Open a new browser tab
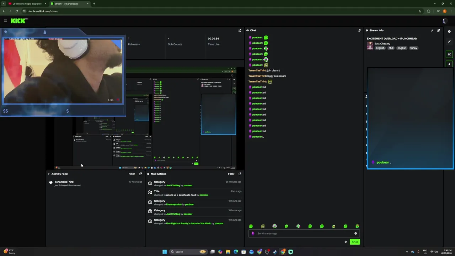This screenshot has height=256, width=455. pyautogui.click(x=94, y=4)
